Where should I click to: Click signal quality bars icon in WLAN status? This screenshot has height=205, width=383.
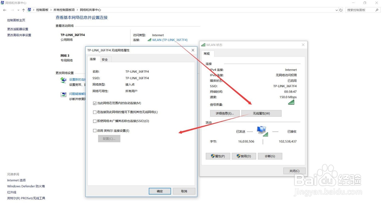pyautogui.click(x=291, y=102)
